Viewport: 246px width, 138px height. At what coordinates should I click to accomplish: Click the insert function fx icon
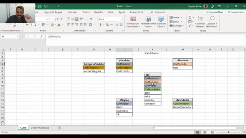click(42, 36)
